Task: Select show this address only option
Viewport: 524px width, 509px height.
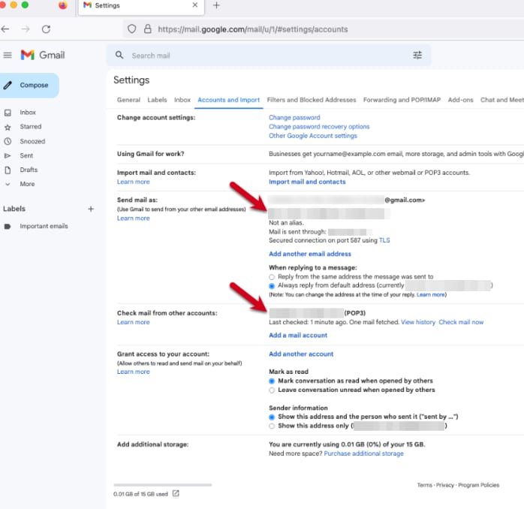Action: (x=272, y=426)
